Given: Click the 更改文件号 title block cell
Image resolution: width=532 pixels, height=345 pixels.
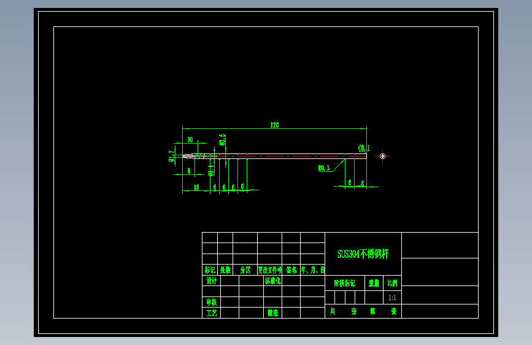Looking at the screenshot, I should click(x=270, y=270).
